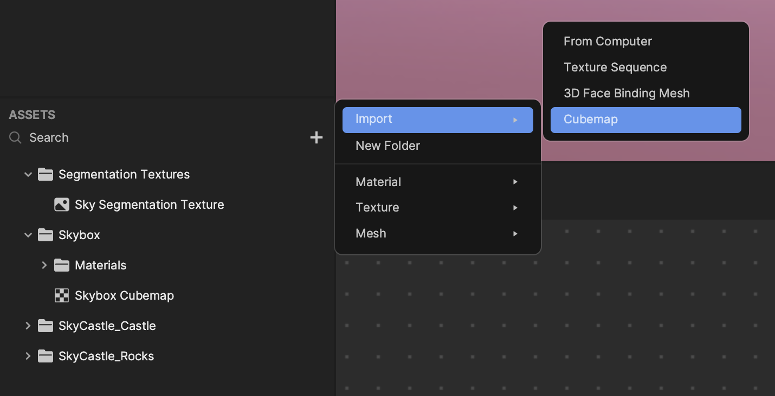
Task: Select SkyCastle_Castle folder label
Action: coord(107,326)
